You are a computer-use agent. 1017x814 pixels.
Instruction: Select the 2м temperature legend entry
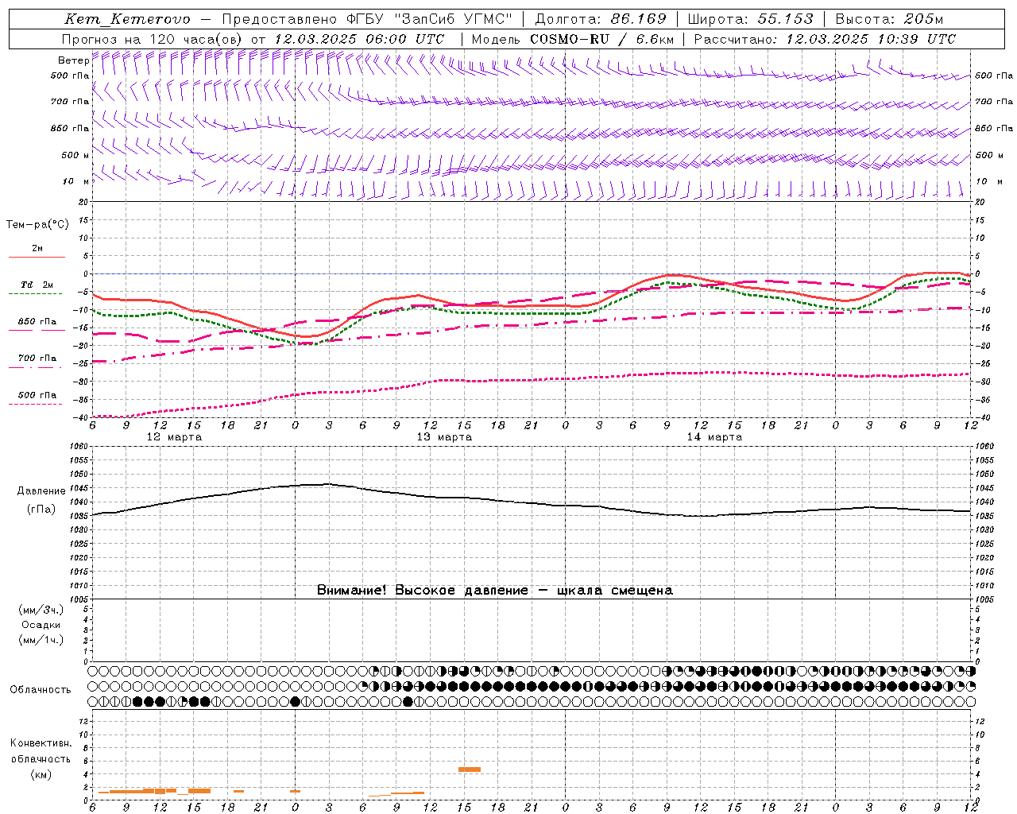(37, 249)
